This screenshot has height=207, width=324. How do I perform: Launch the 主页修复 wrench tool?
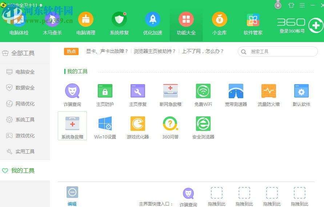[x=138, y=95]
